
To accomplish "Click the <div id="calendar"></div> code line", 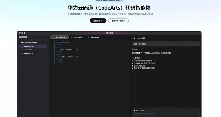I will [69, 57].
